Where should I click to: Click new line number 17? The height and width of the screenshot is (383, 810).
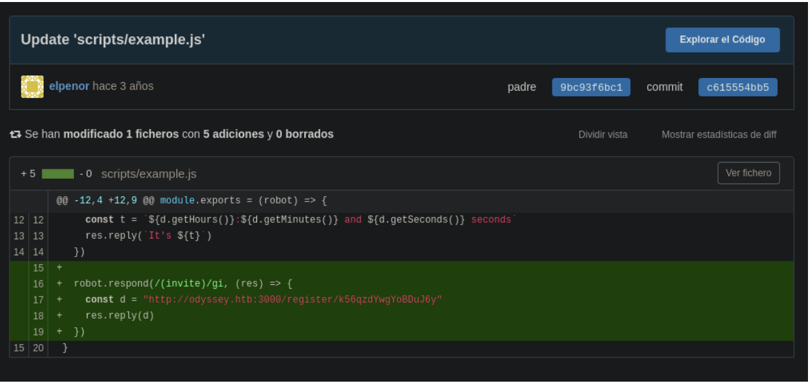click(38, 300)
